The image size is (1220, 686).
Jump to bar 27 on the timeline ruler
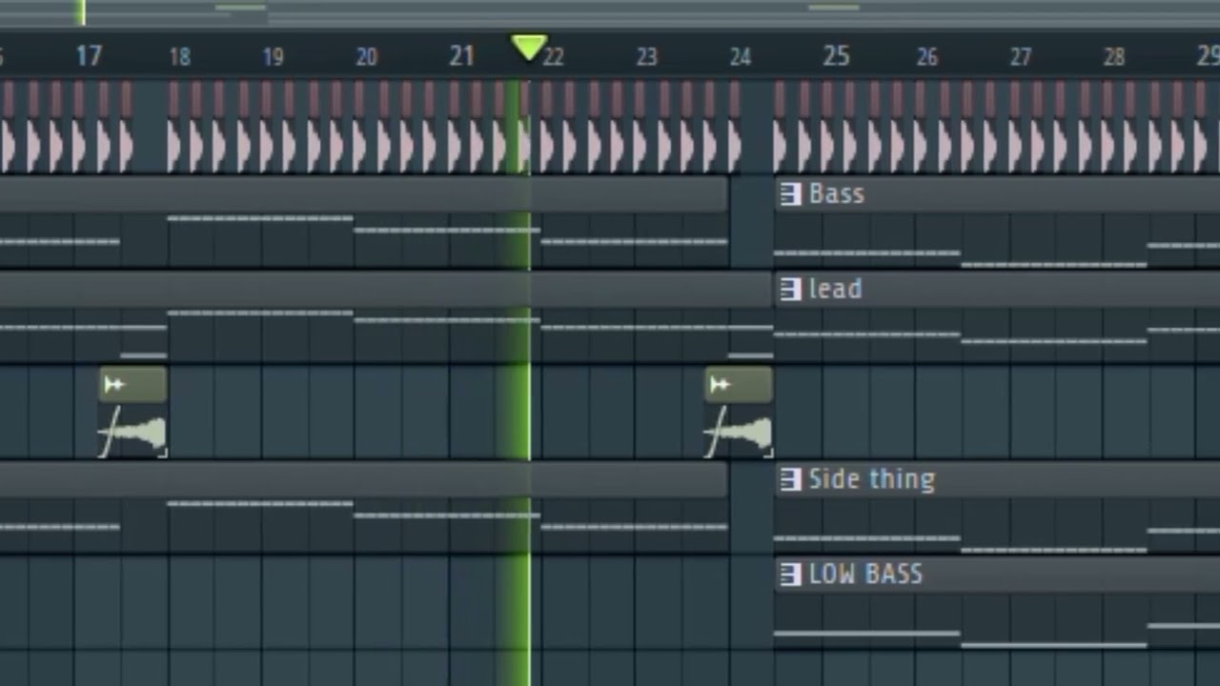coord(1020,57)
